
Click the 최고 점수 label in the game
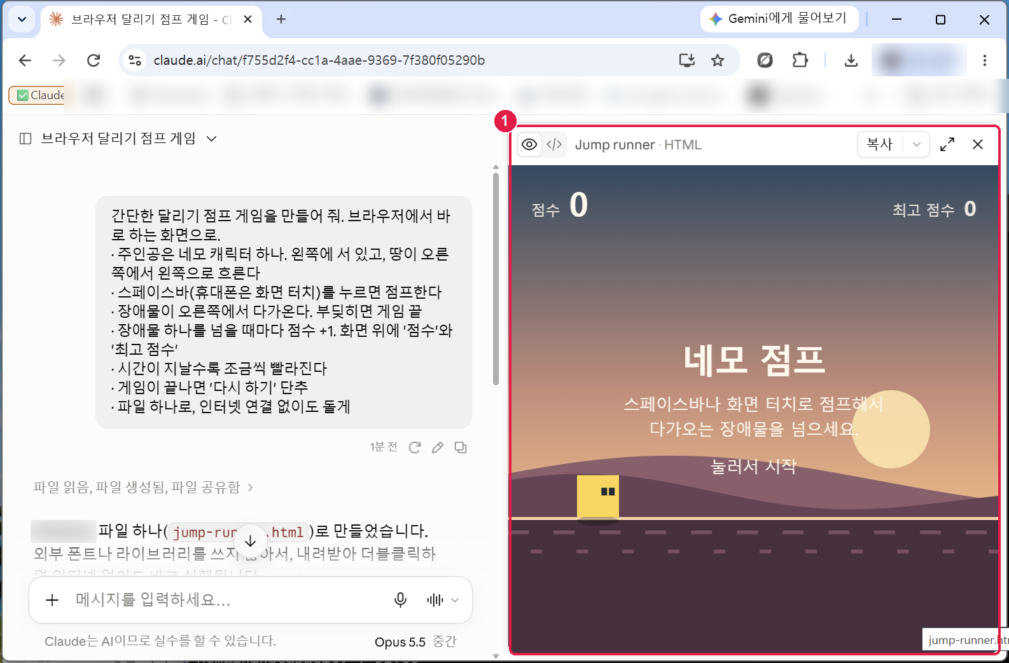point(923,210)
